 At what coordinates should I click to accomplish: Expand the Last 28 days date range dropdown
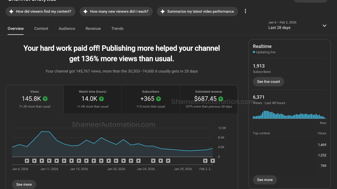(279, 28)
